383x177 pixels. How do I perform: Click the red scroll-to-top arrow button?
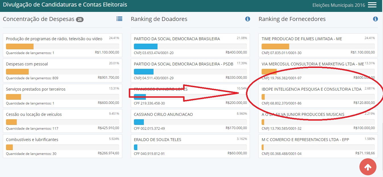pos(368,167)
